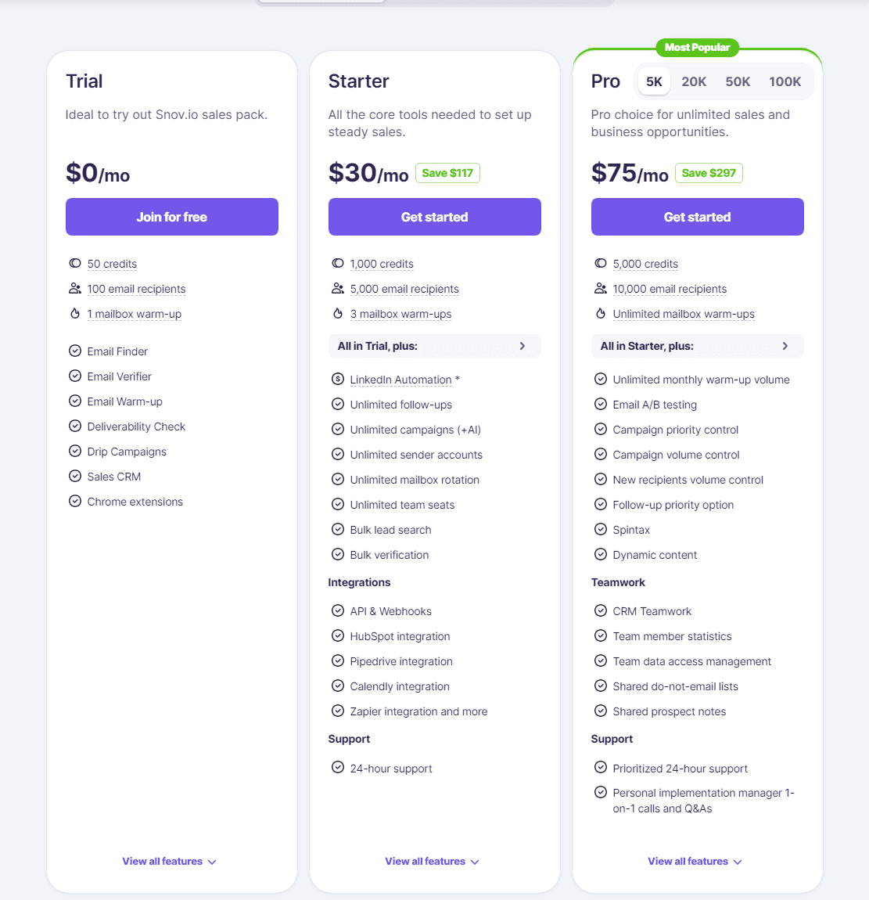Click the checkmark icon beside CRM Teamwork
Screen dimensions: 869x900
(601, 611)
